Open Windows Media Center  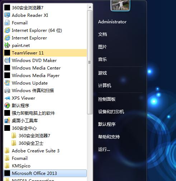click(45, 68)
